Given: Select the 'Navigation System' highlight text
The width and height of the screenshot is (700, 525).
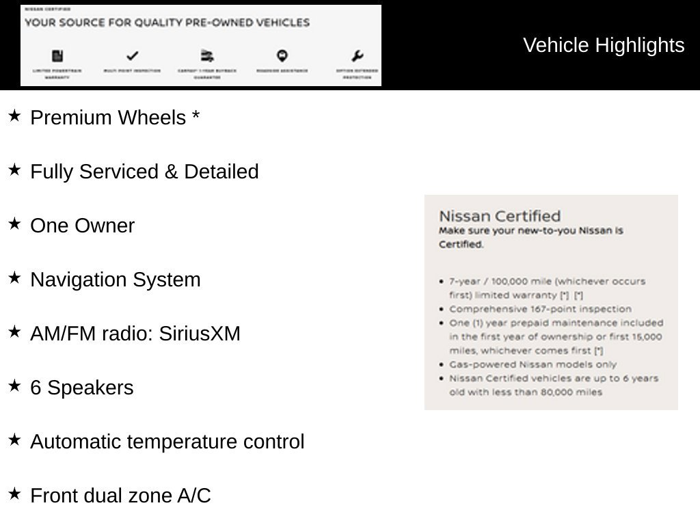Looking at the screenshot, I should (115, 280).
